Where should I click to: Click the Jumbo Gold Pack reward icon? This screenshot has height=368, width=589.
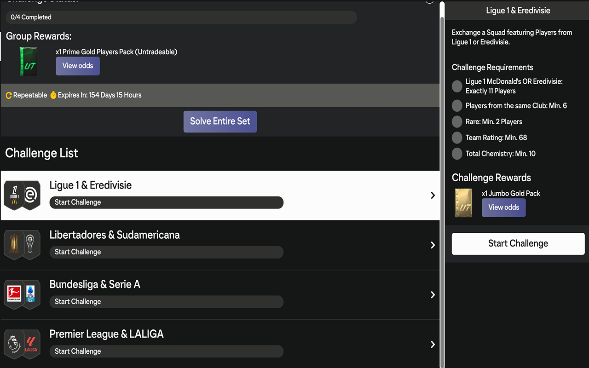463,203
